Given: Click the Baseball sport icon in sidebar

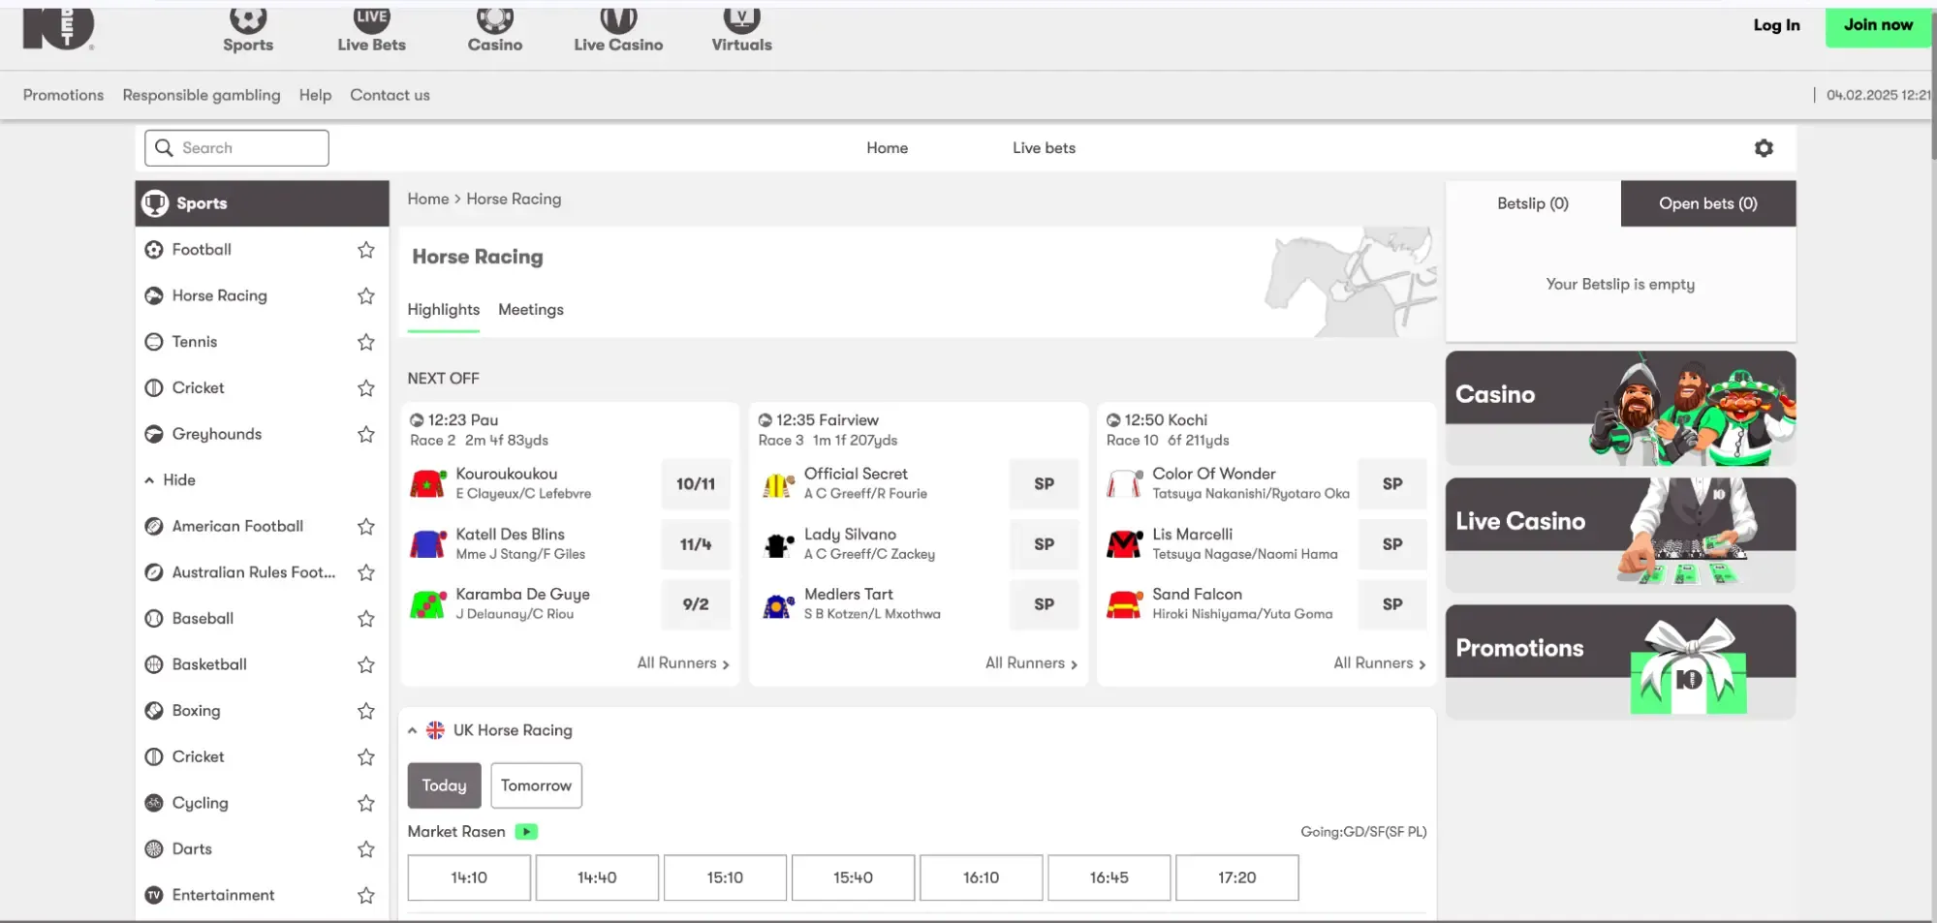Looking at the screenshot, I should click(154, 619).
